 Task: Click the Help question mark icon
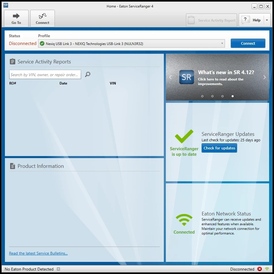coord(245,20)
